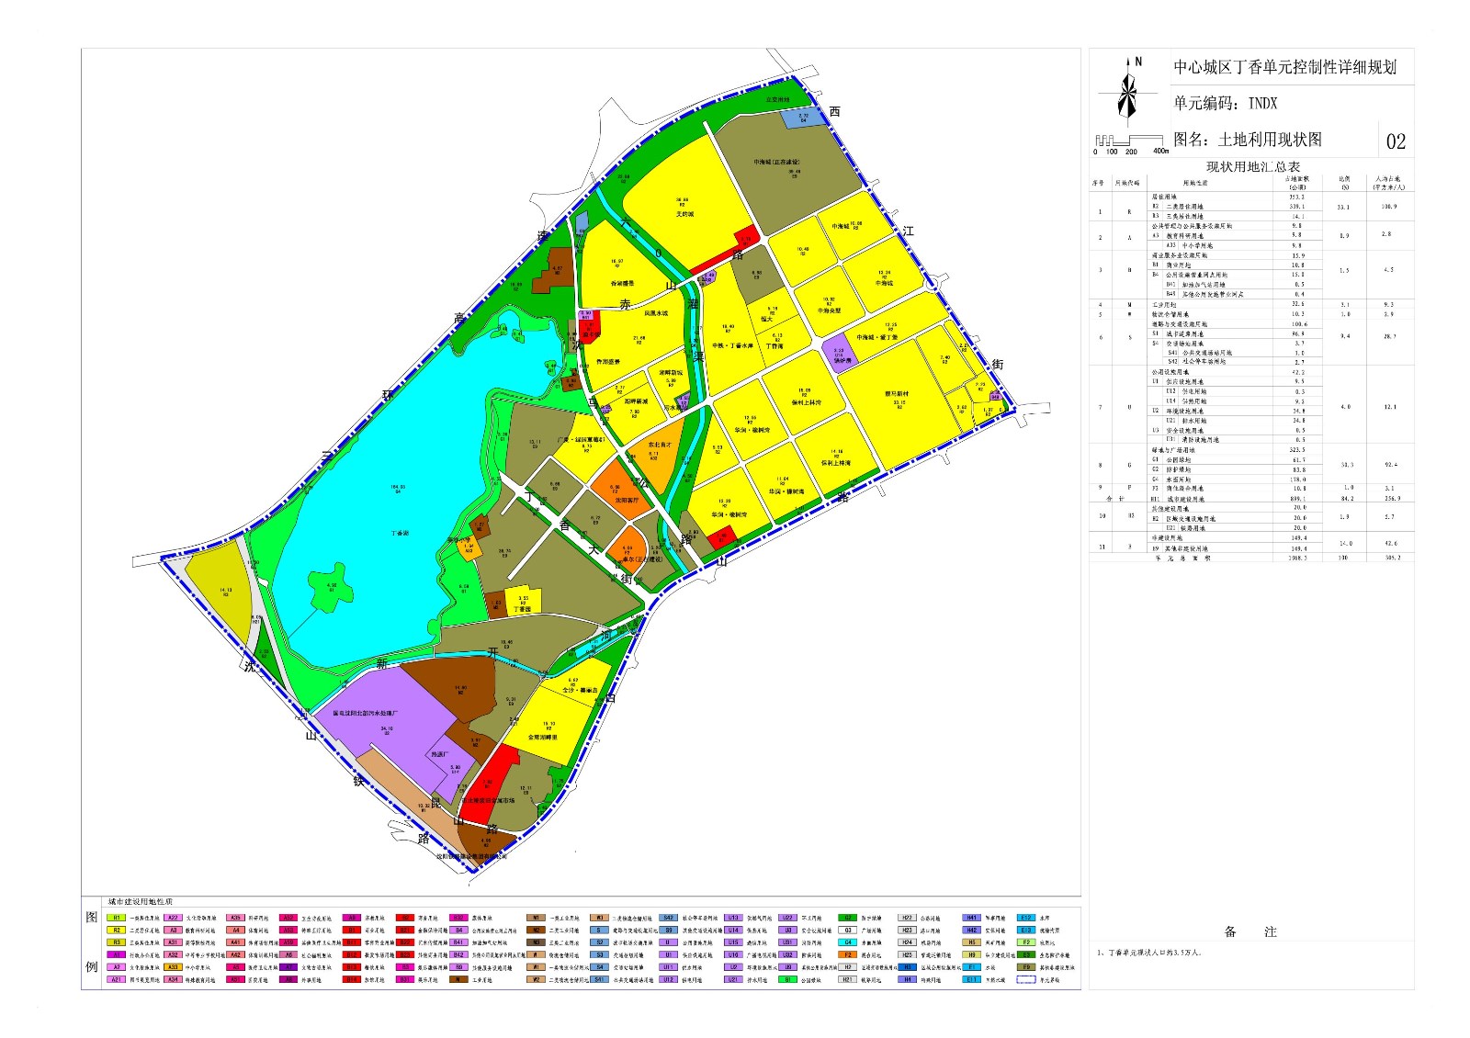Click the drawing number 02 box
Image resolution: width=1470 pixels, height=1038 pixels.
tap(1396, 141)
